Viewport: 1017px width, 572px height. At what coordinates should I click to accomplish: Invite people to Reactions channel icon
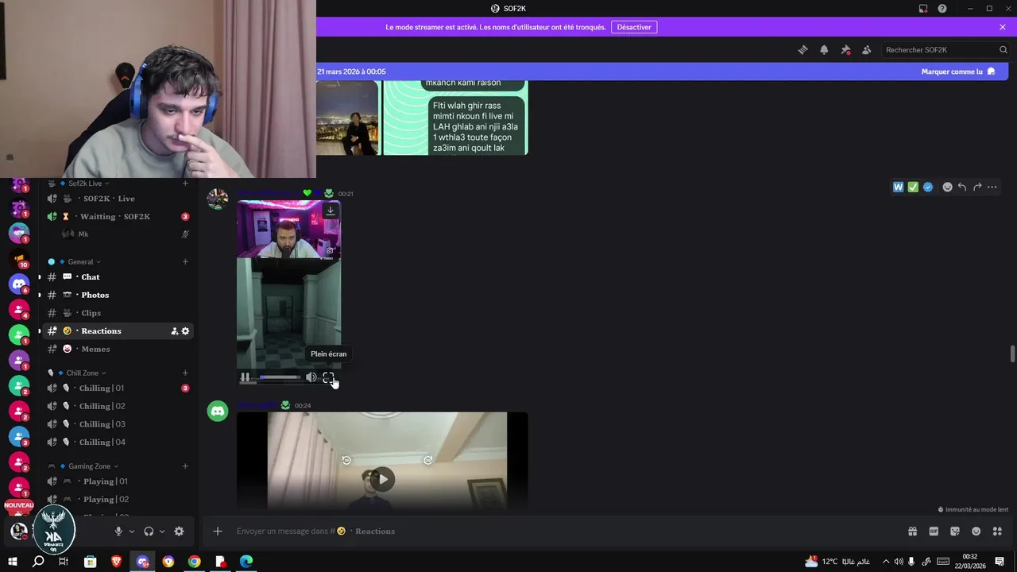click(174, 331)
